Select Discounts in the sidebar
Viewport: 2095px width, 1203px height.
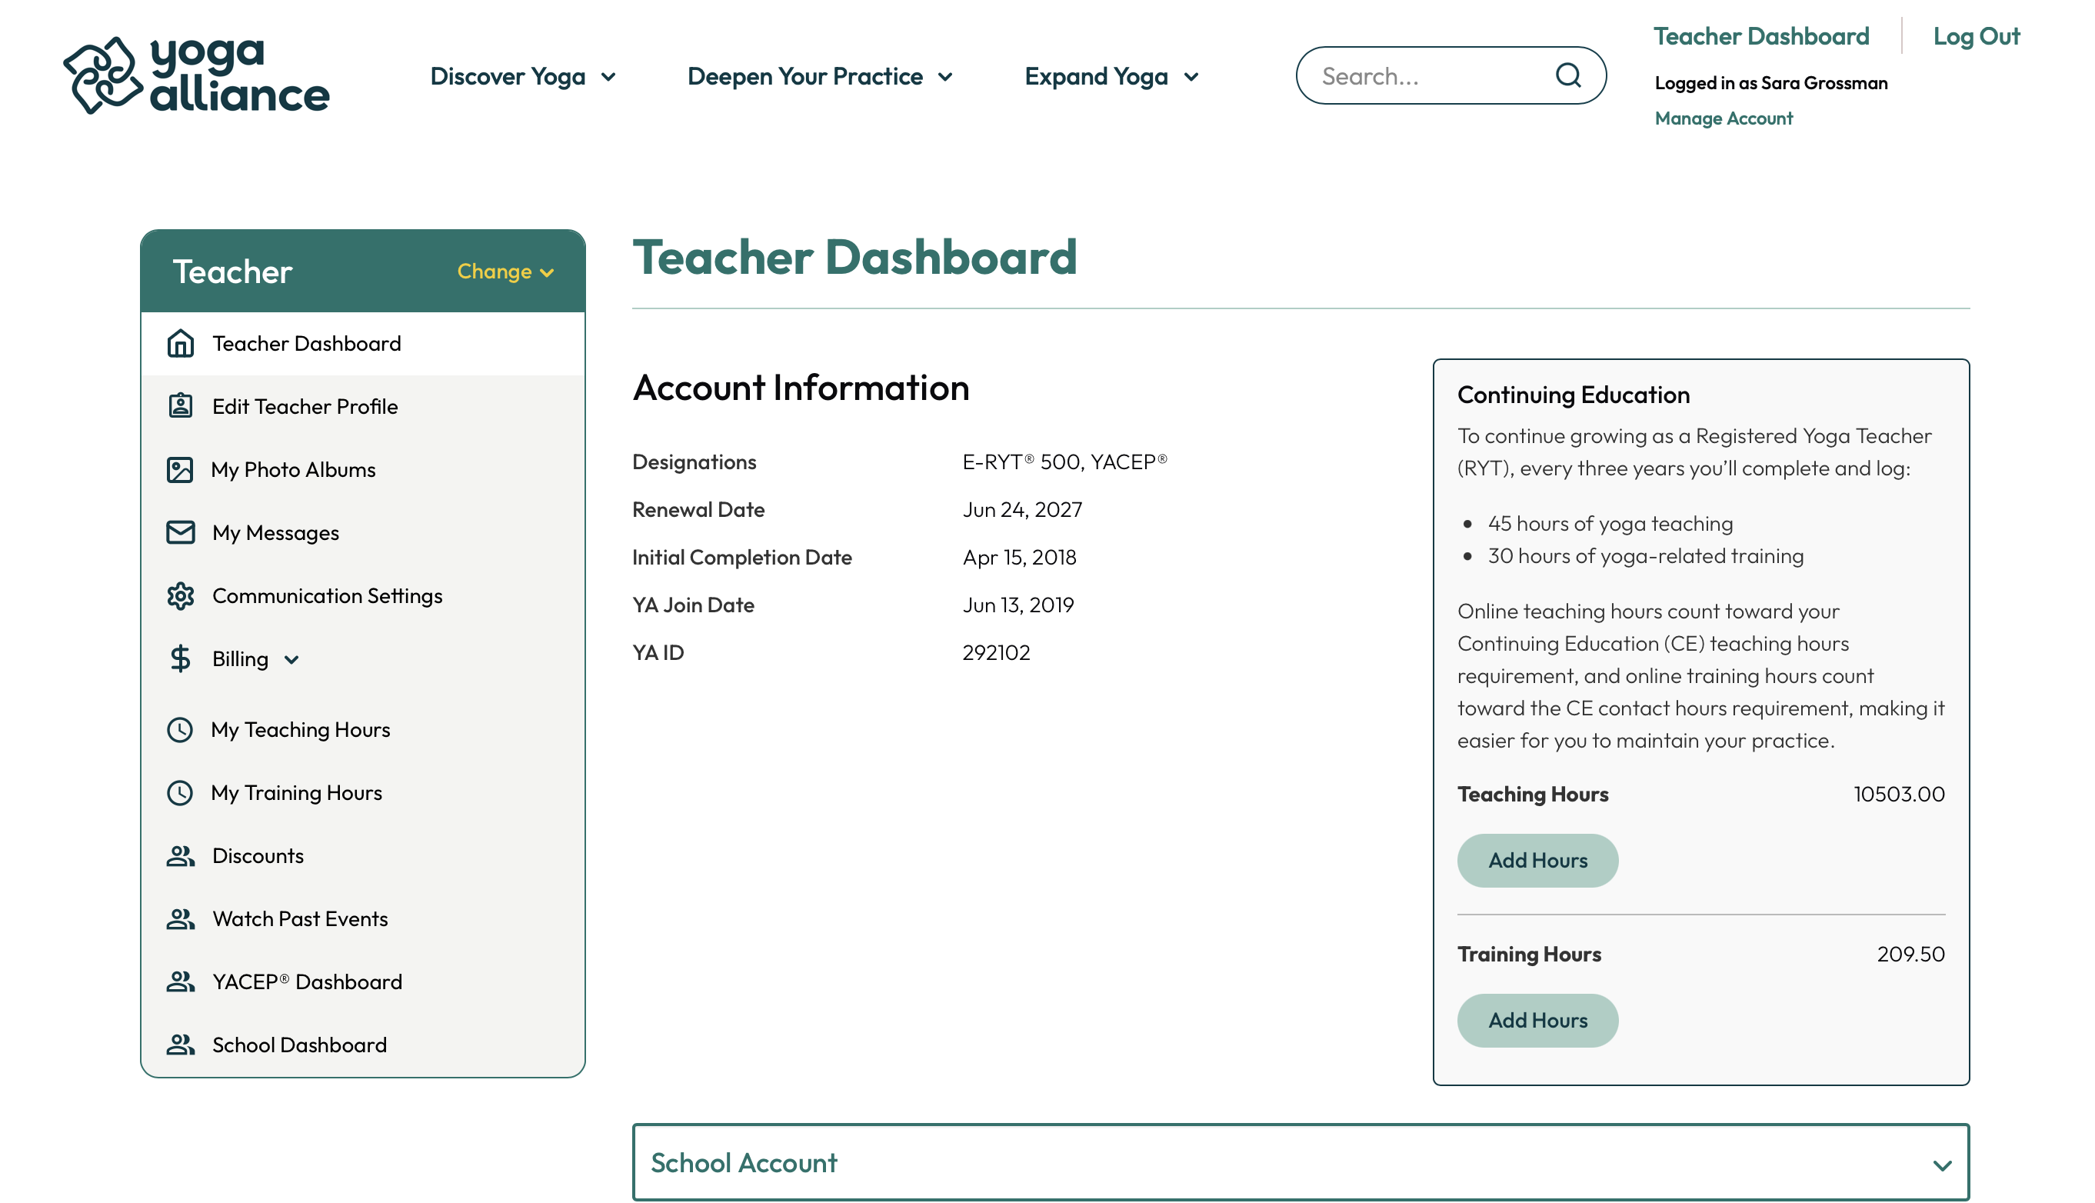[258, 856]
